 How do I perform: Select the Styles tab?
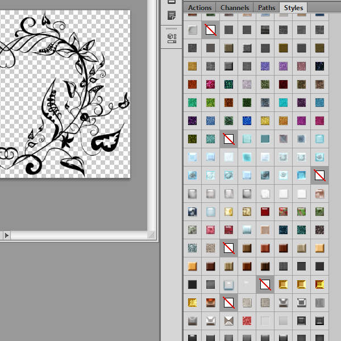(x=293, y=8)
